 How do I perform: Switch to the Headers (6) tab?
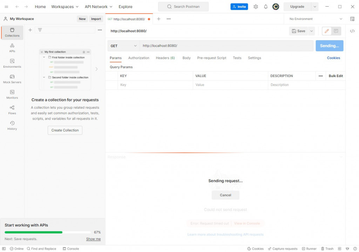(x=165, y=58)
